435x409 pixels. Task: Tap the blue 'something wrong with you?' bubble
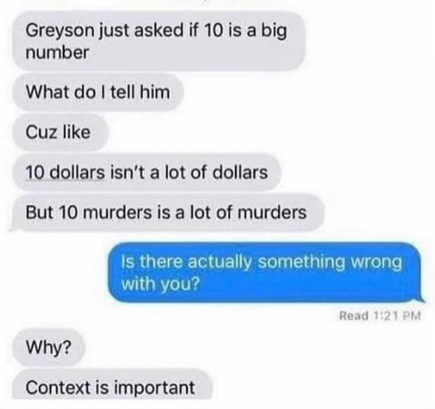click(266, 272)
